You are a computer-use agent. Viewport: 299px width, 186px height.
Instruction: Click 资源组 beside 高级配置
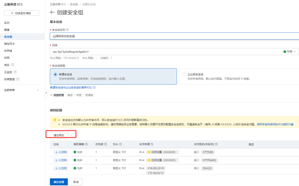click(89, 95)
